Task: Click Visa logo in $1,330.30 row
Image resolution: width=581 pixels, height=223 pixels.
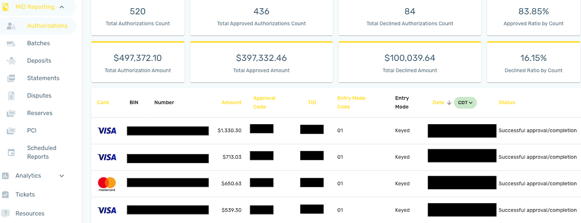Action: (x=107, y=131)
